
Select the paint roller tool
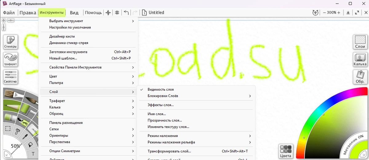tap(26, 108)
